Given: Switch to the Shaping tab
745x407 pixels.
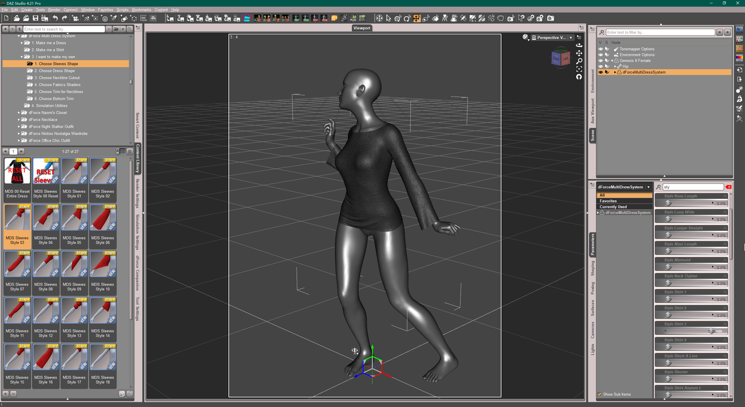Looking at the screenshot, I should [593, 268].
